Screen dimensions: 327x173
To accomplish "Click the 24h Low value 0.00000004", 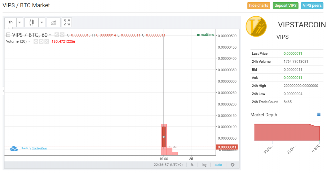I will [293, 94].
